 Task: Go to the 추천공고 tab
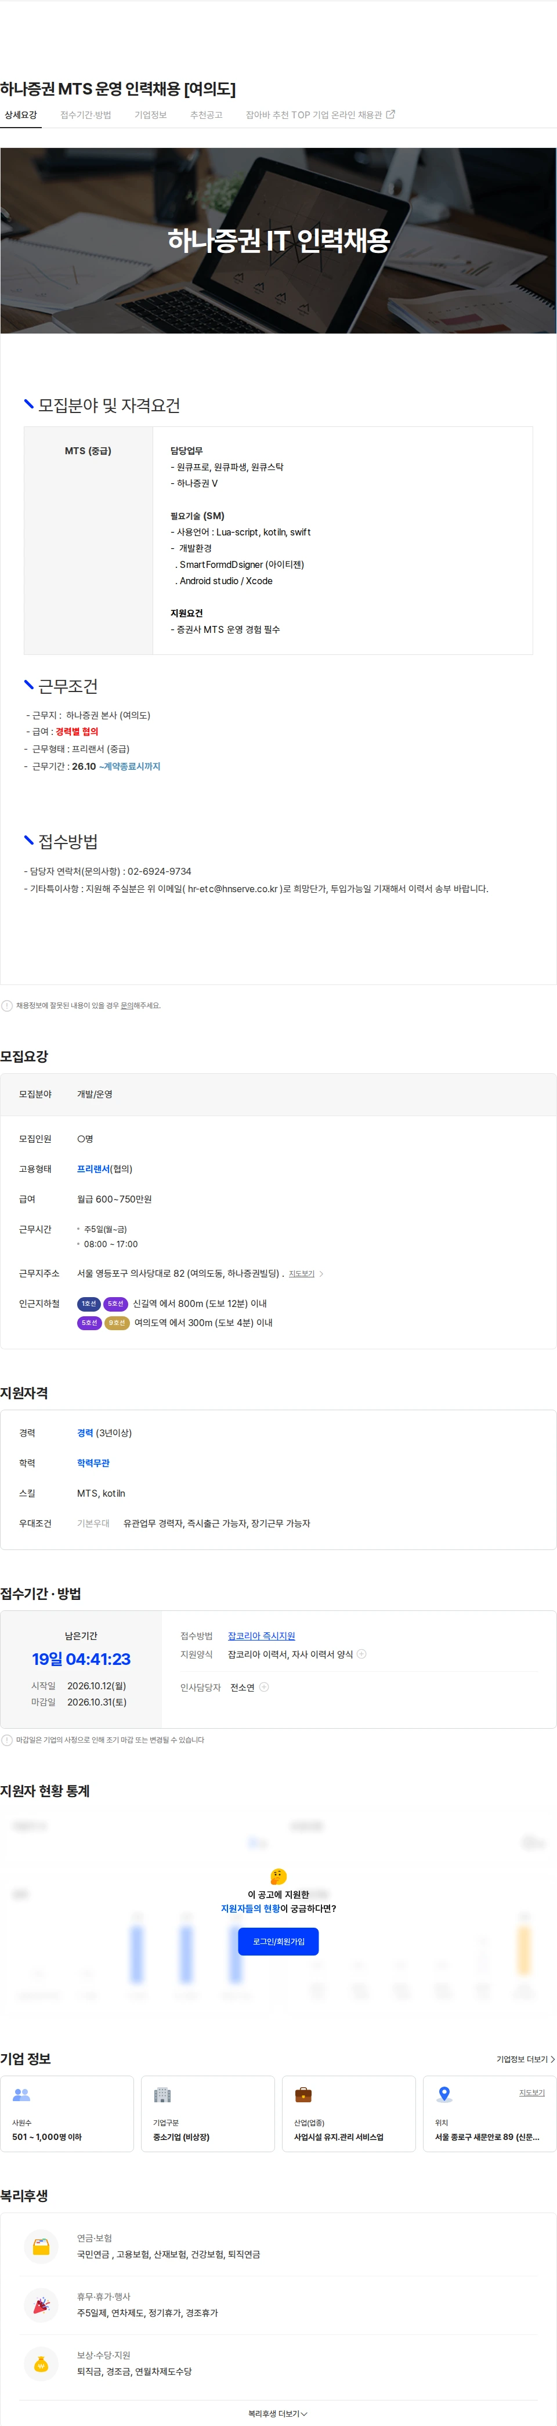click(207, 115)
